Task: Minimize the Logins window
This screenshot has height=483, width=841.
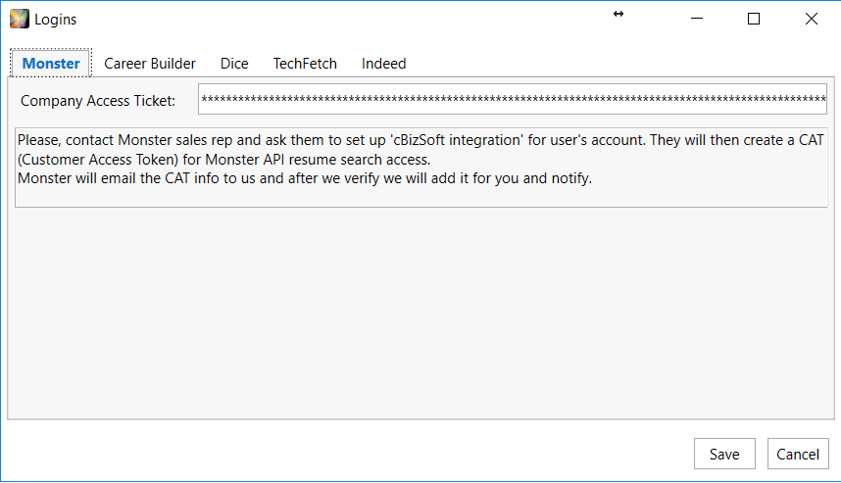Action: click(697, 19)
